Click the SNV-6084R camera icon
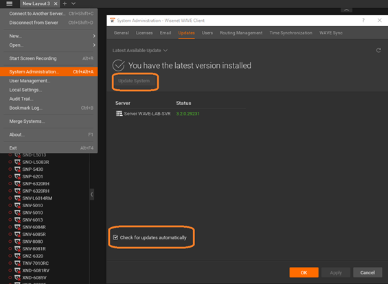 [17, 227]
